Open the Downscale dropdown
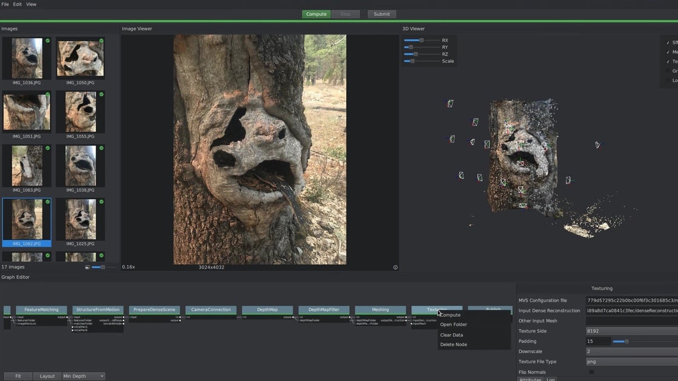Viewport: 678px width, 381px height. pyautogui.click(x=630, y=351)
